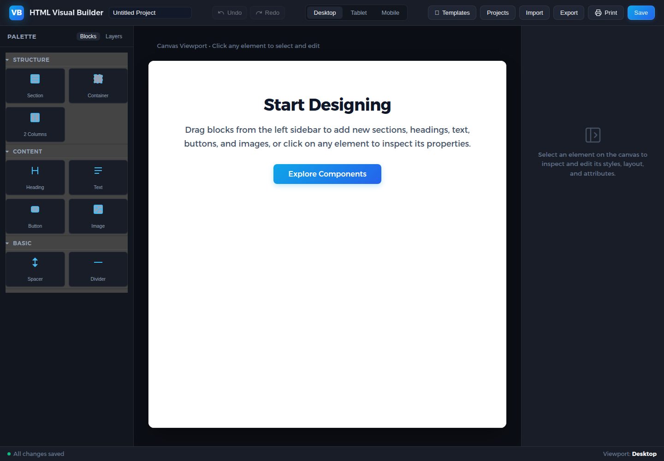664x461 pixels.
Task: Collapse the STRUCTURE group
Action: [66, 60]
